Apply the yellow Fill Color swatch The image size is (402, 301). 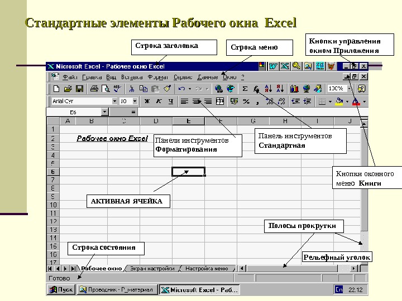coord(339,101)
